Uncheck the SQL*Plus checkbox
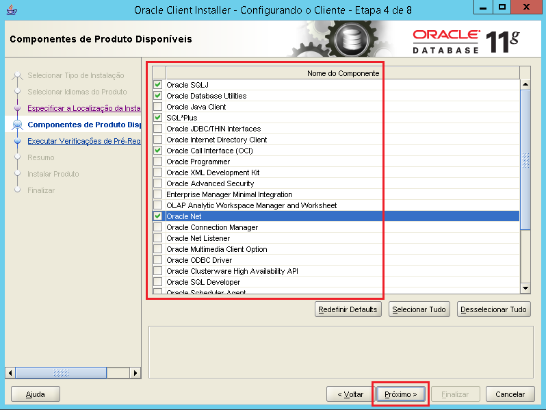The height and width of the screenshot is (410, 546). click(158, 118)
